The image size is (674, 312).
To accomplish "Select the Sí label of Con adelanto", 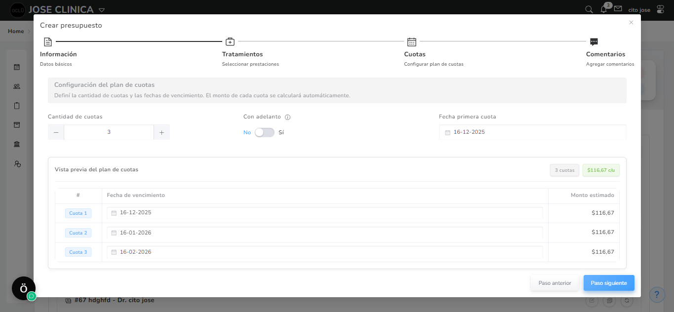I will pos(281,132).
